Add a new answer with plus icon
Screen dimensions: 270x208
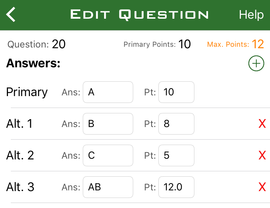(256, 64)
